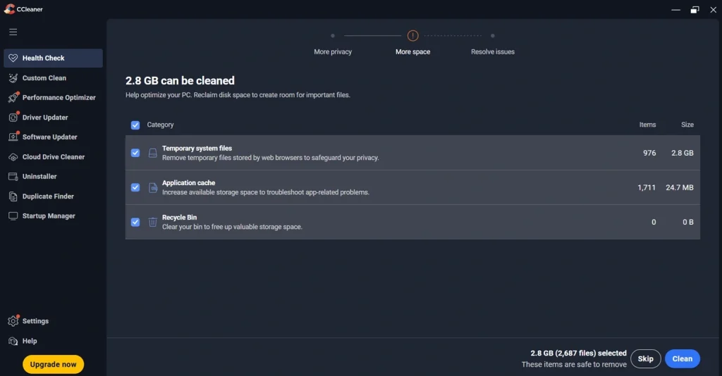Uncheck Application cache checkbox
The width and height of the screenshot is (722, 376).
(135, 187)
